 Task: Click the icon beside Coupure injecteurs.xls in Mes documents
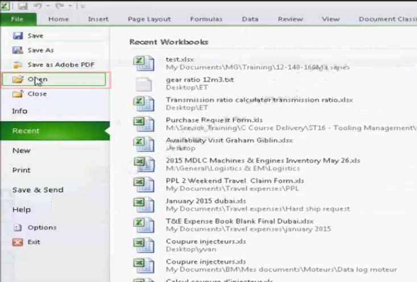pos(144,266)
